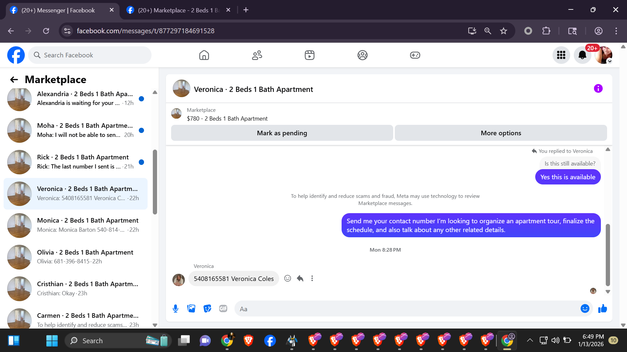Attach a photo using the image icon
The width and height of the screenshot is (627, 352).
pos(191,308)
